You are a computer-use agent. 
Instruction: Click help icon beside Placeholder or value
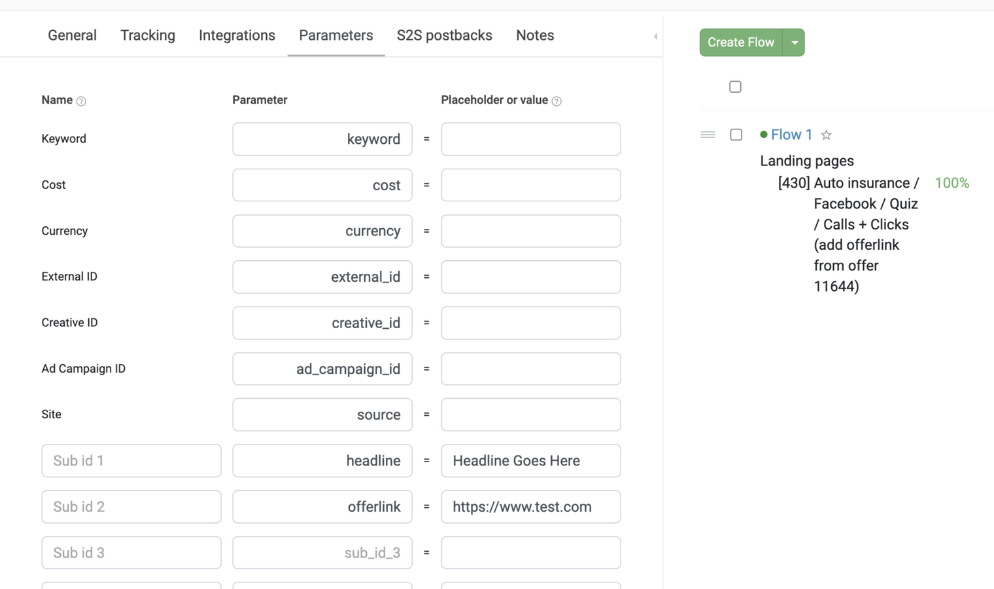(x=557, y=101)
